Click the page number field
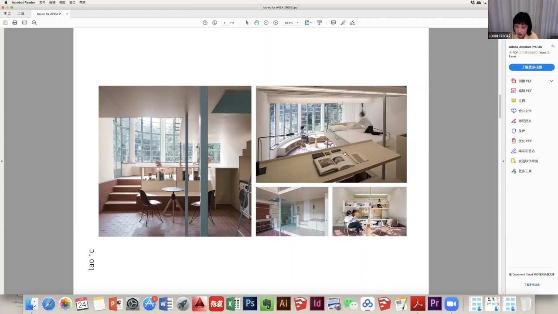 (225, 23)
